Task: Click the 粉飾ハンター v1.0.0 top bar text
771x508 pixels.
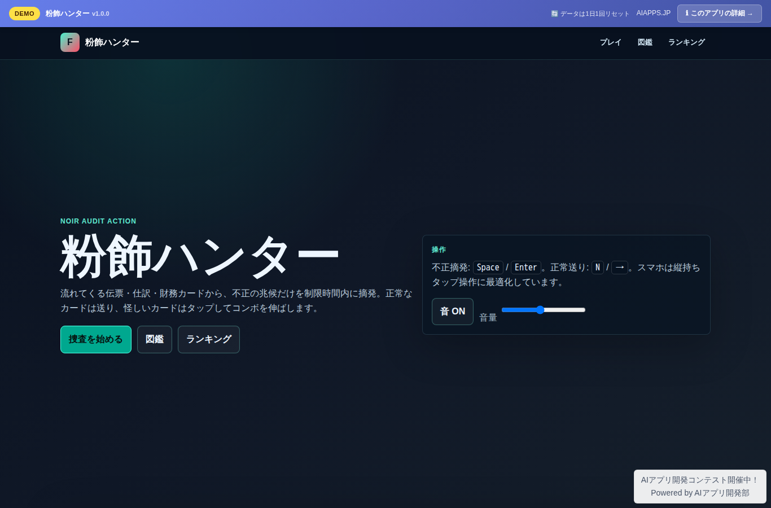Action: 77,14
